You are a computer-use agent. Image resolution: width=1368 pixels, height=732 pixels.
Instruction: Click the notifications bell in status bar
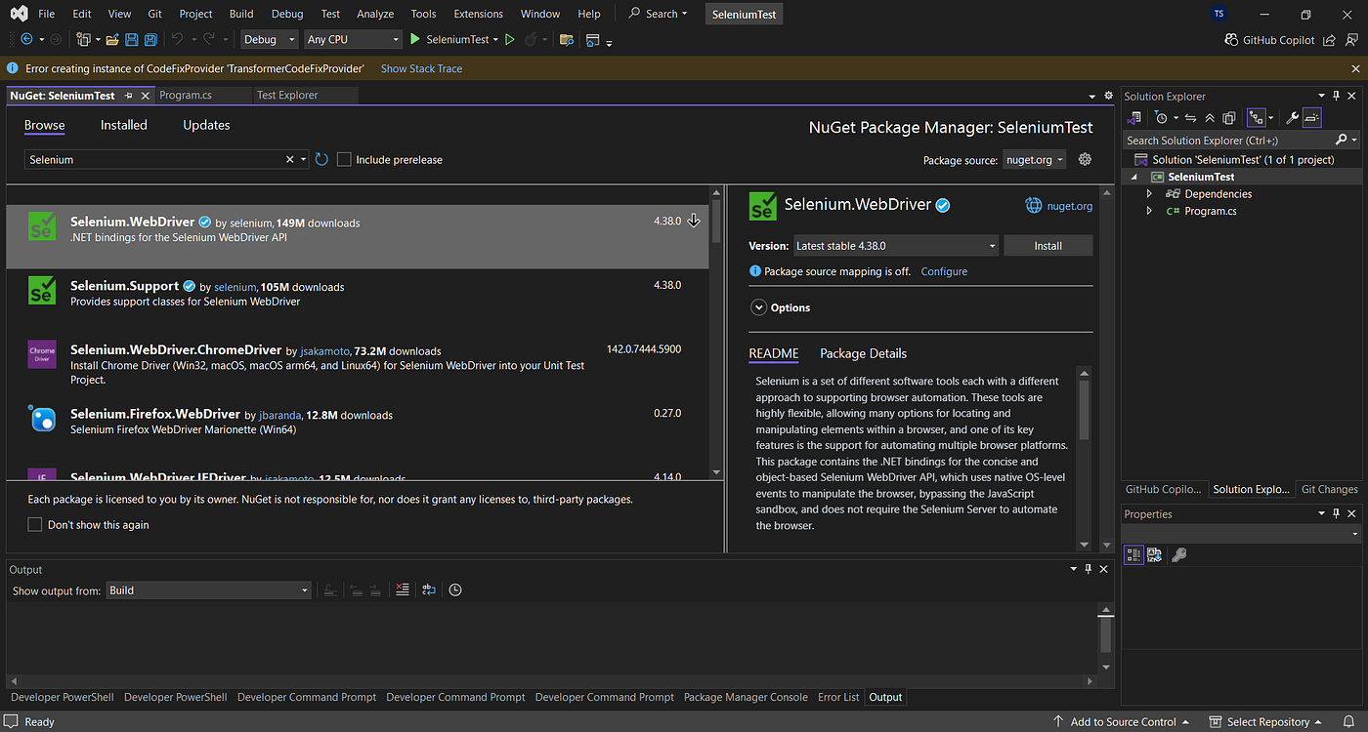tap(1348, 722)
